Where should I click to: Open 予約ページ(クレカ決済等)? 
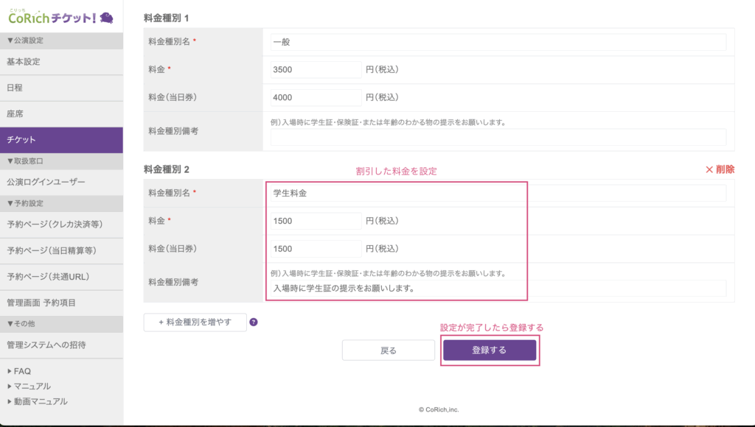(x=54, y=225)
